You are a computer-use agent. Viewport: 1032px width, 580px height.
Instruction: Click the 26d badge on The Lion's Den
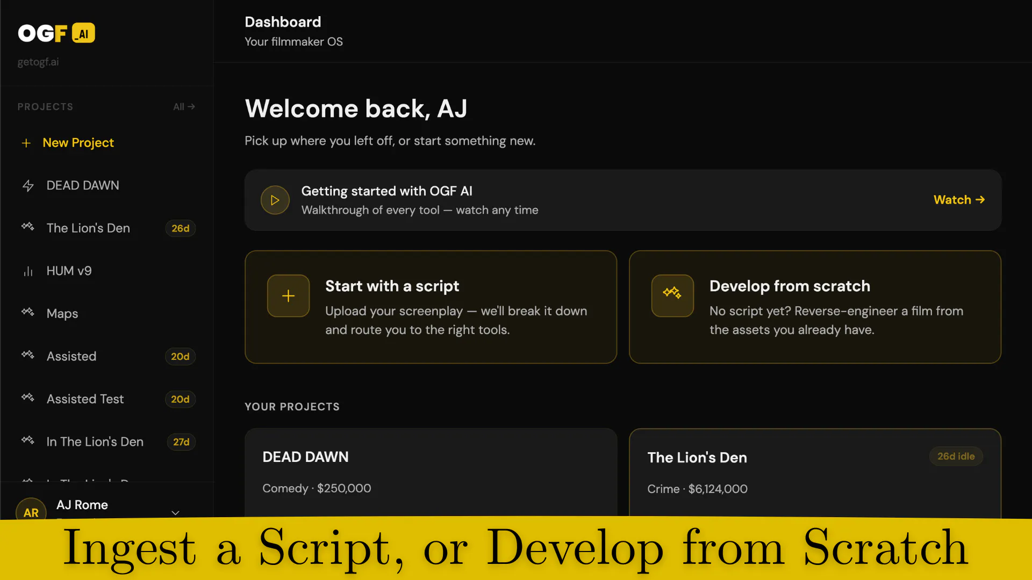point(180,228)
